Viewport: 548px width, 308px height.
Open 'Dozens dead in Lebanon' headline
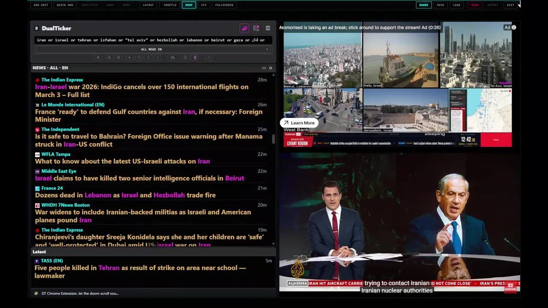point(125,195)
